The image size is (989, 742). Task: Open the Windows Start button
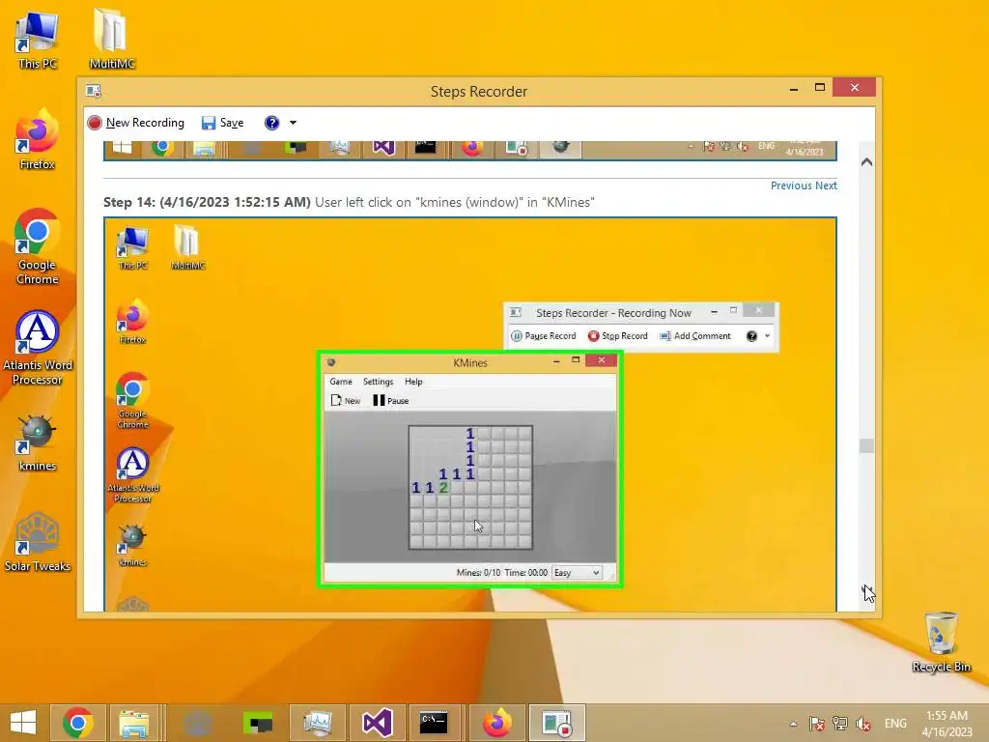(x=23, y=723)
